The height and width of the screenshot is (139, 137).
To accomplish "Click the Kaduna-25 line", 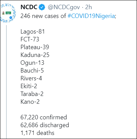I will tap(35, 55).
